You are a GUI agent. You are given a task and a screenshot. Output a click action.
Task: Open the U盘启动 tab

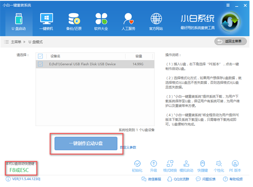pos(19,22)
